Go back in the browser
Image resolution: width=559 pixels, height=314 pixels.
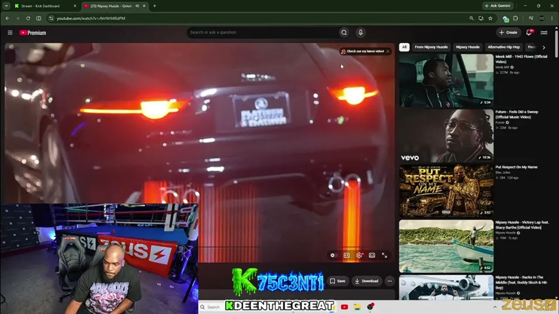7,18
